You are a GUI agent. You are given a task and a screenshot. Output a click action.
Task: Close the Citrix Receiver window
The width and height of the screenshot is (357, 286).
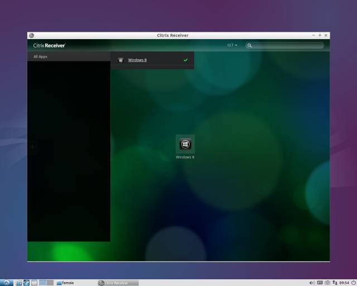pos(326,35)
